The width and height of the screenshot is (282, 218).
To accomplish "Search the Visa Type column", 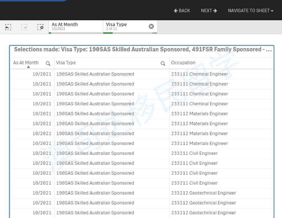I will tap(163, 63).
